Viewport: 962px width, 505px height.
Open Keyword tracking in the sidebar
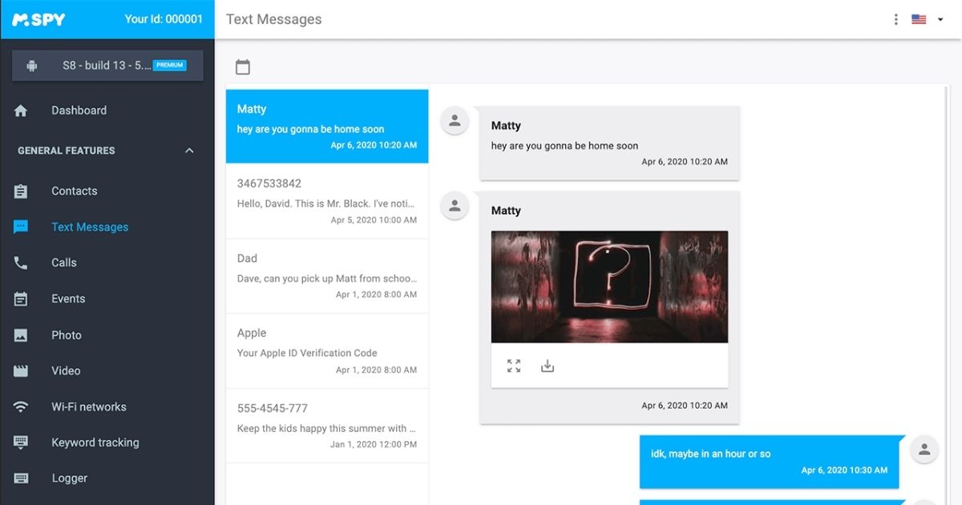[x=95, y=442]
